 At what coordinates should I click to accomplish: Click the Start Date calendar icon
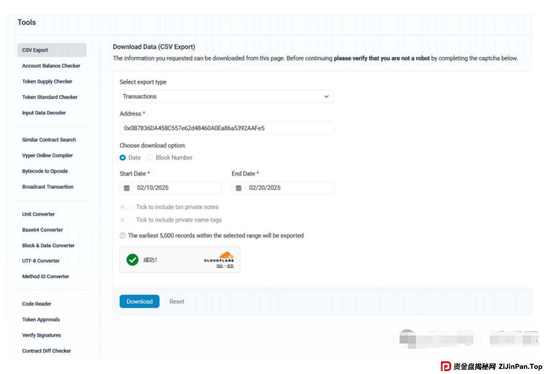tap(127, 188)
